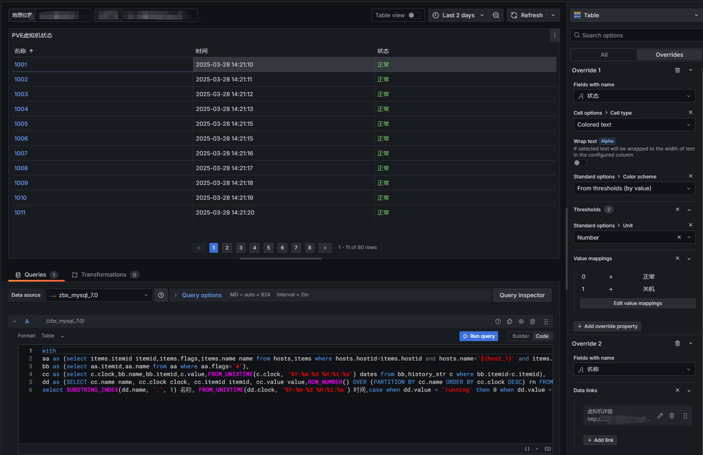Focus the Search options field
The width and height of the screenshot is (703, 455).
point(636,35)
